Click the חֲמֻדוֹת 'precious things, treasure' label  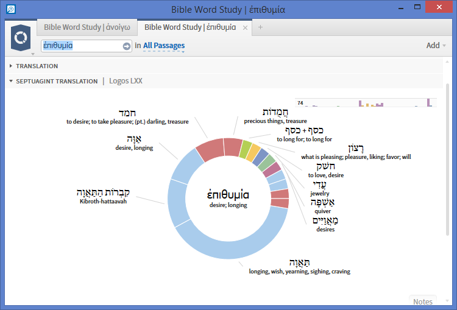pos(275,116)
